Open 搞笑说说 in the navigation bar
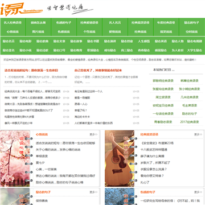Image resolution: width=205 pixels, height=205 pixels. (166, 32)
